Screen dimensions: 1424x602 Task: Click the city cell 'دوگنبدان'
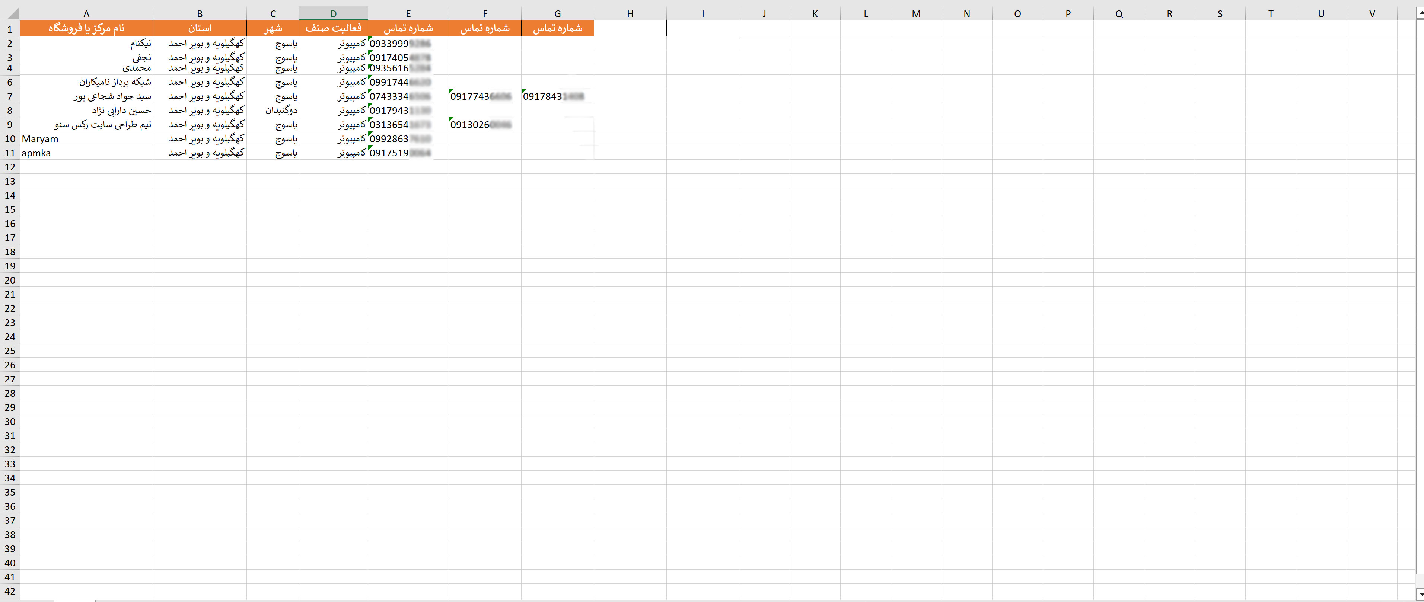point(273,111)
